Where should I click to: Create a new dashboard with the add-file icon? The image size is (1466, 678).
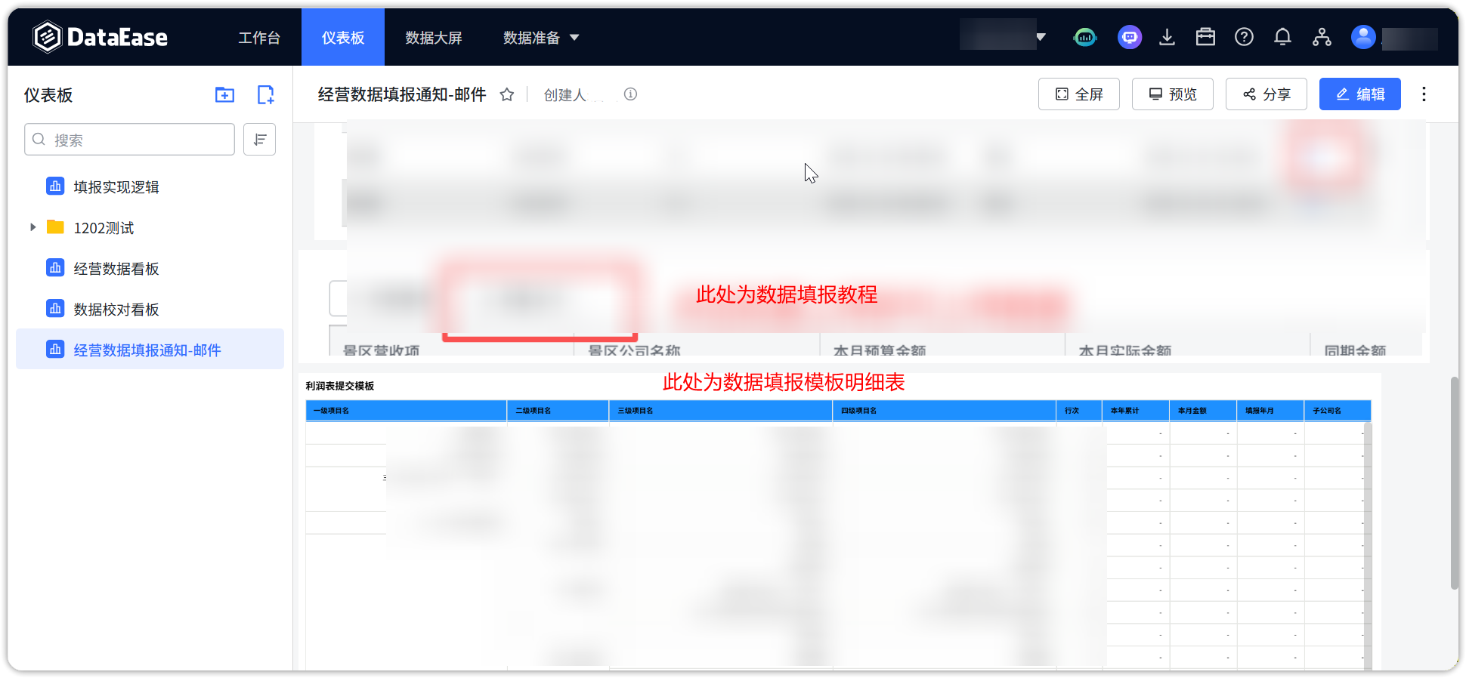coord(265,94)
